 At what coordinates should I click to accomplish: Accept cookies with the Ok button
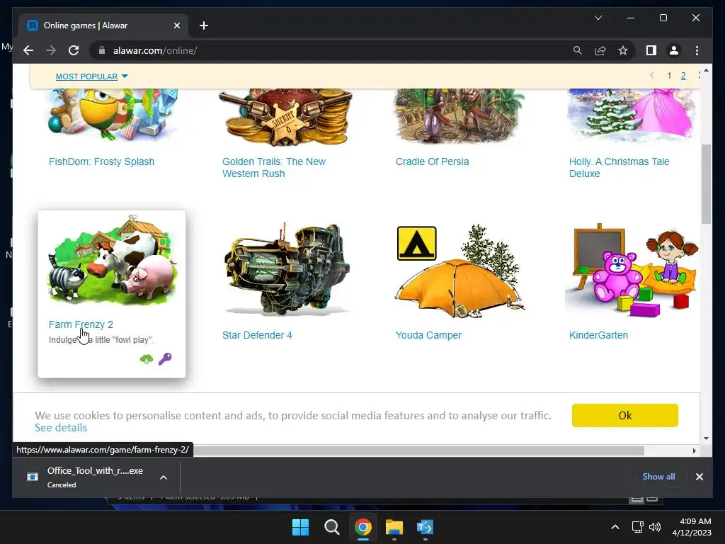pyautogui.click(x=624, y=415)
